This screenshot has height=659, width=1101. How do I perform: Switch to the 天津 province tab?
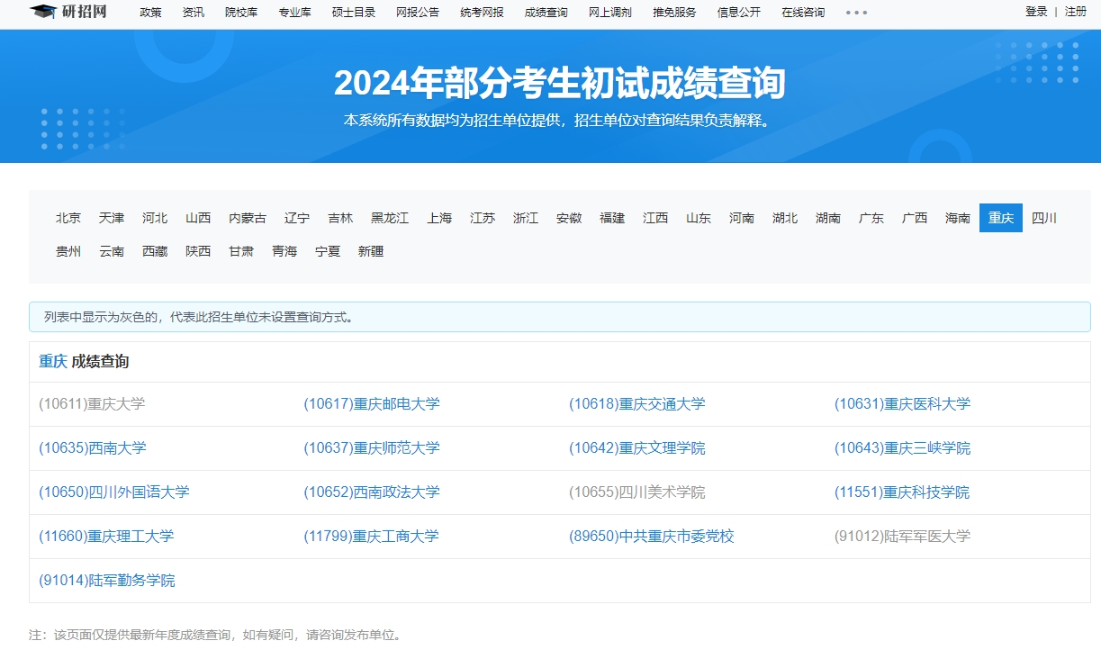[112, 218]
